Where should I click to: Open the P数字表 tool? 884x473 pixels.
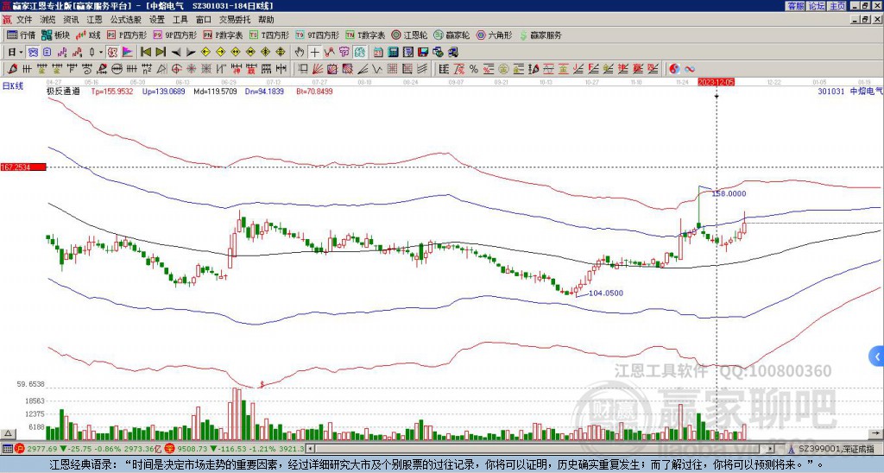tap(224, 35)
